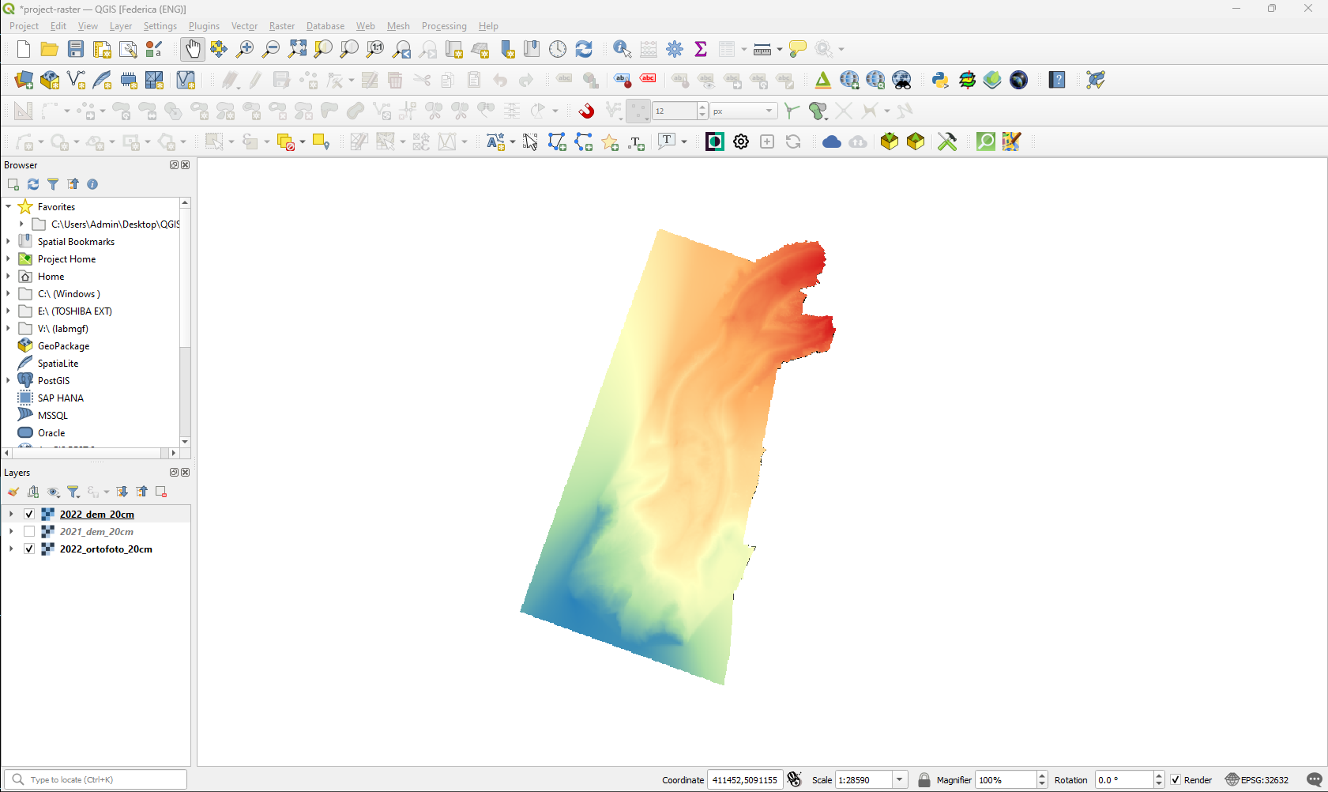Select the SAP HANA entry
Viewport: 1328px width, 792px height.
(61, 398)
